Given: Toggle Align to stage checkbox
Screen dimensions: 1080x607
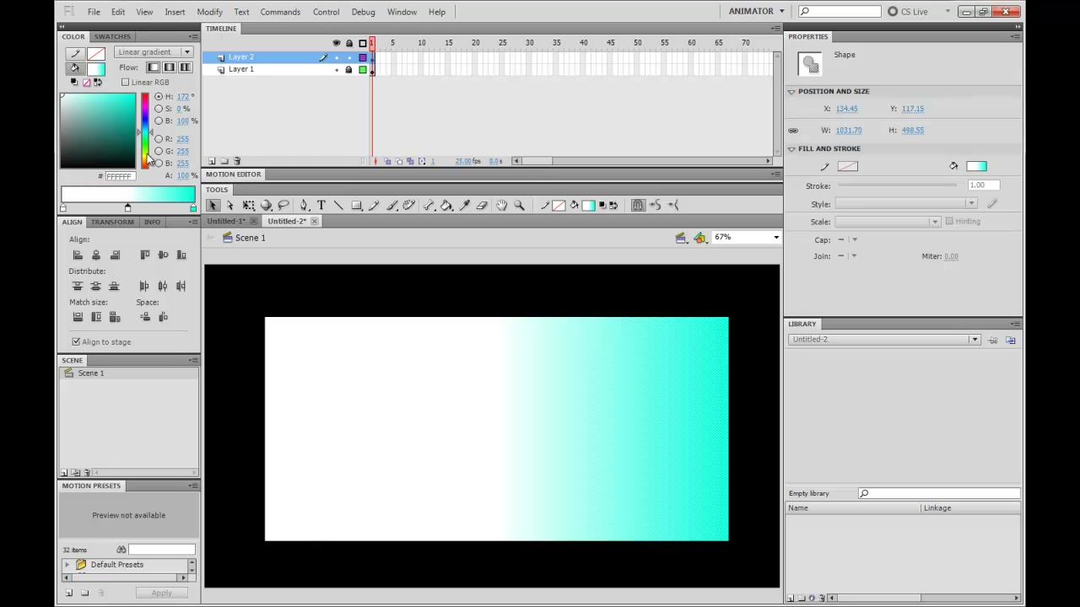Looking at the screenshot, I should click(76, 341).
